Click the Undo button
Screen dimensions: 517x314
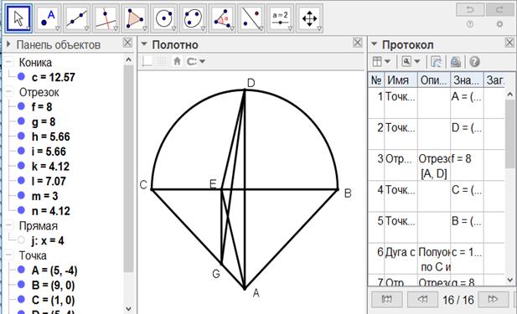tap(470, 9)
